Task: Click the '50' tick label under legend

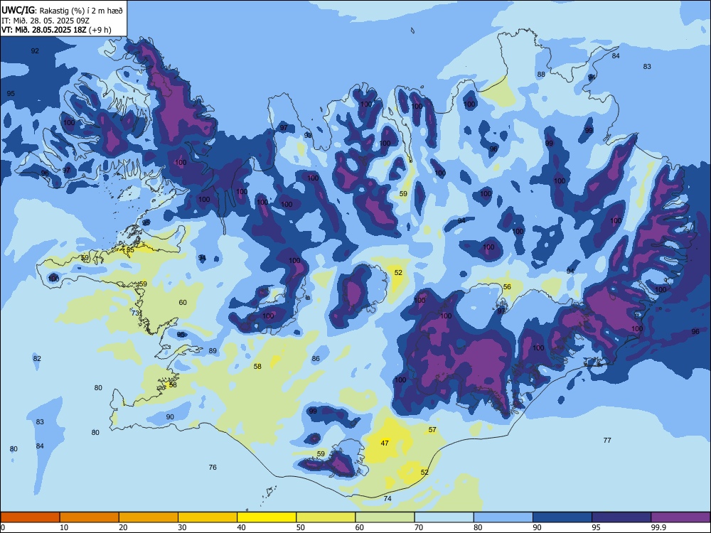Action: tap(300, 527)
